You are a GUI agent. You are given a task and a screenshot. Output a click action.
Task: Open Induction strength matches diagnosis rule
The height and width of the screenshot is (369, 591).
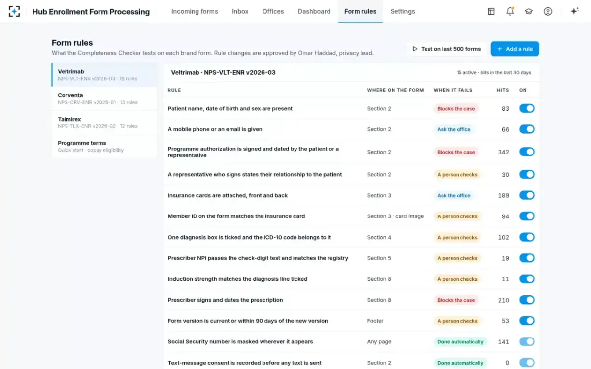pos(237,279)
